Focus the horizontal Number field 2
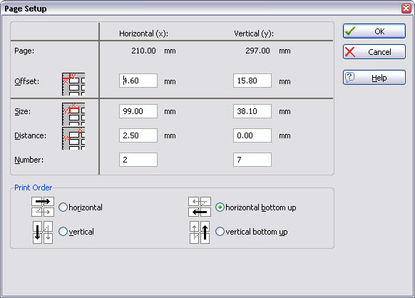415x298 pixels. [x=138, y=160]
